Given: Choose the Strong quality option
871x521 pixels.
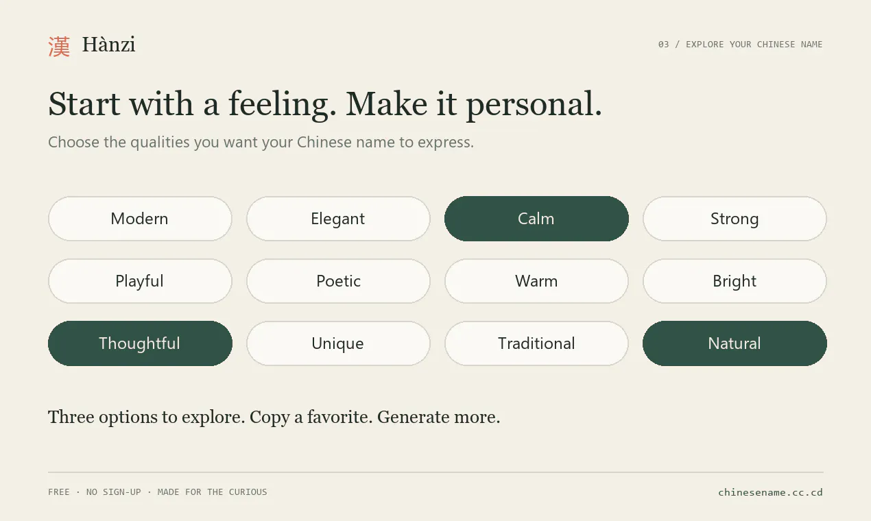Looking at the screenshot, I should pyautogui.click(x=735, y=219).
